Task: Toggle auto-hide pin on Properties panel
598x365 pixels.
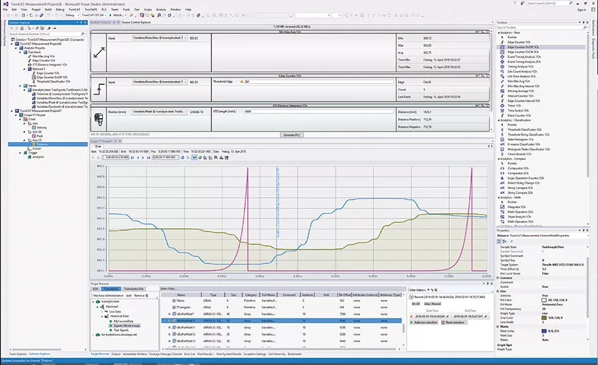Action: coord(583,230)
